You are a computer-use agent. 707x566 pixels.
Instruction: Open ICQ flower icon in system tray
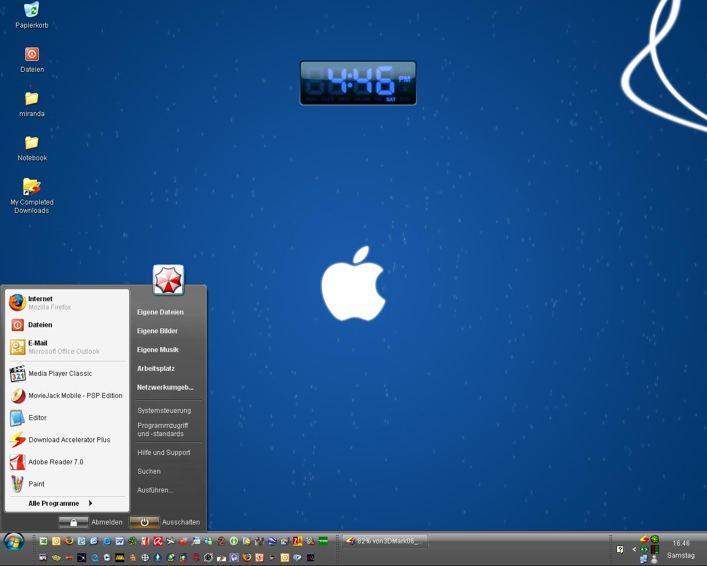click(x=655, y=539)
